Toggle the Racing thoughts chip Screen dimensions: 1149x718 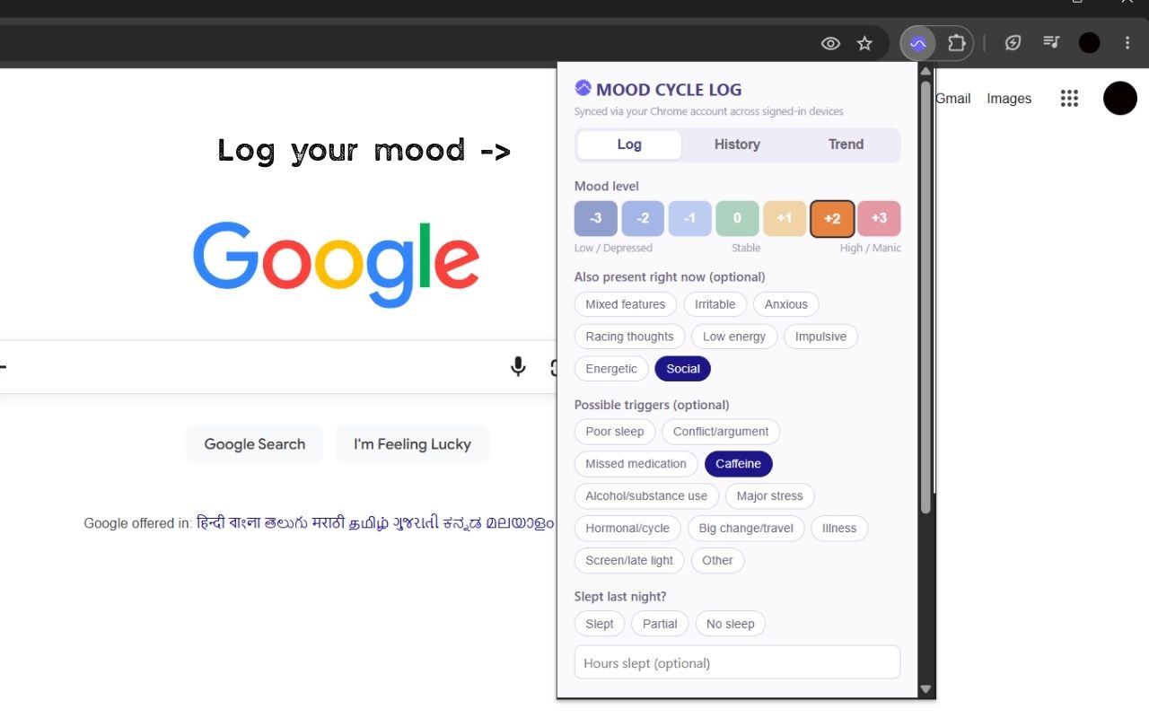pyautogui.click(x=629, y=337)
